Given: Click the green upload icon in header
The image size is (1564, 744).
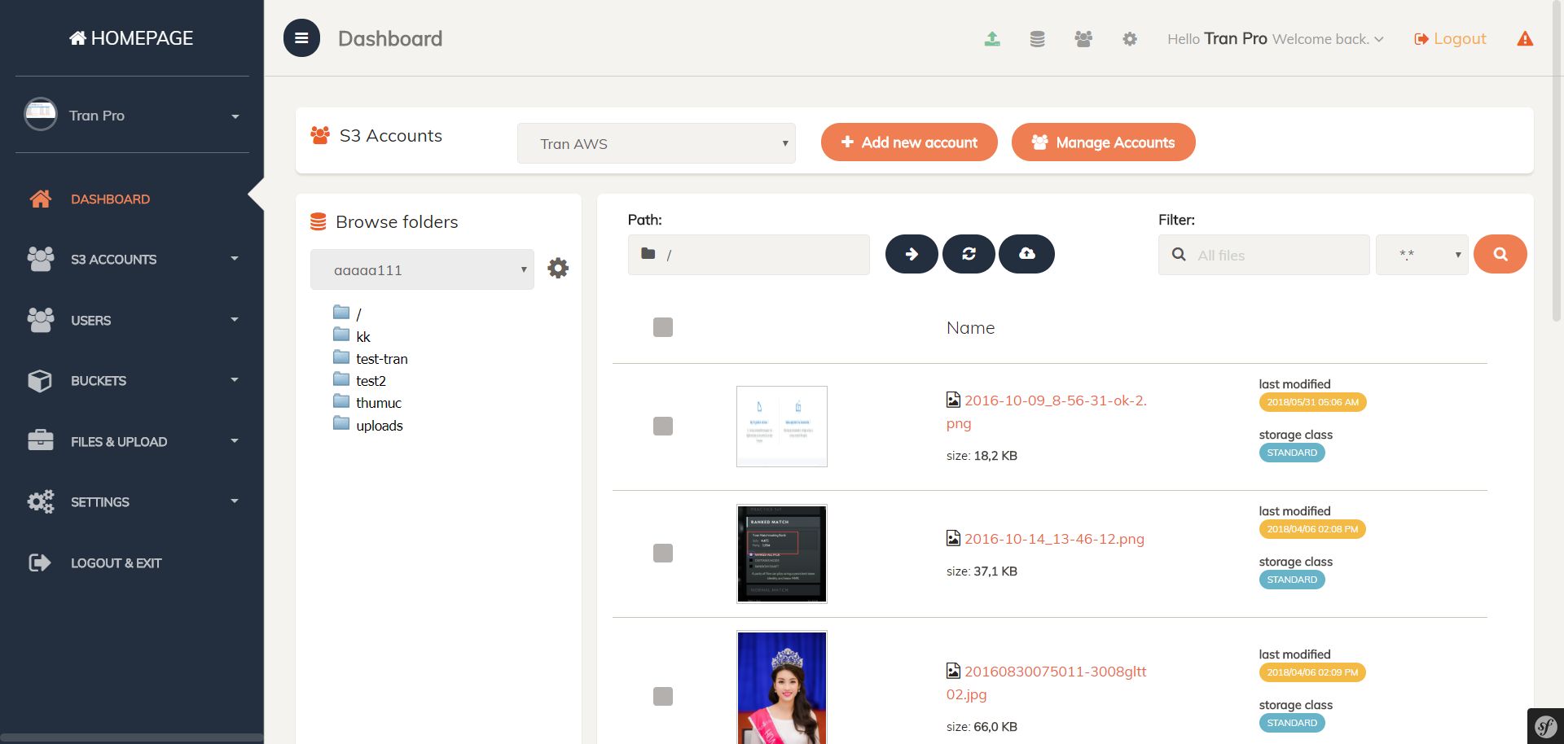Looking at the screenshot, I should coord(991,39).
